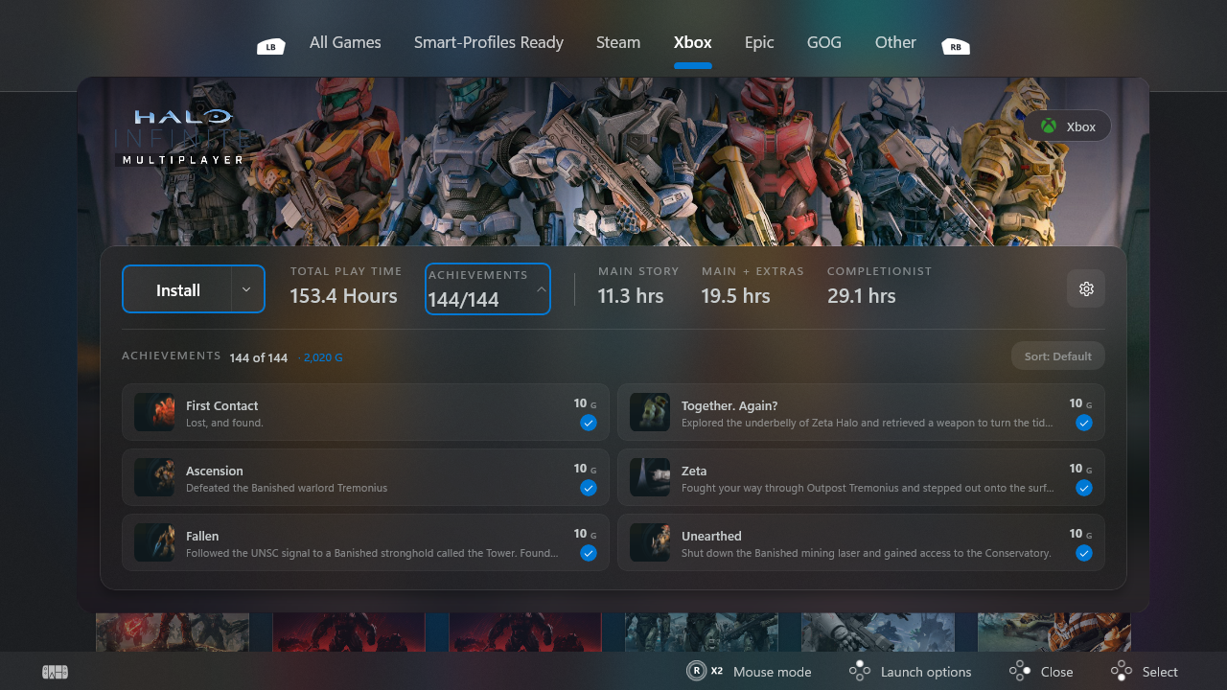1227x690 pixels.
Task: Click the Unearthed achievement title
Action: click(711, 536)
